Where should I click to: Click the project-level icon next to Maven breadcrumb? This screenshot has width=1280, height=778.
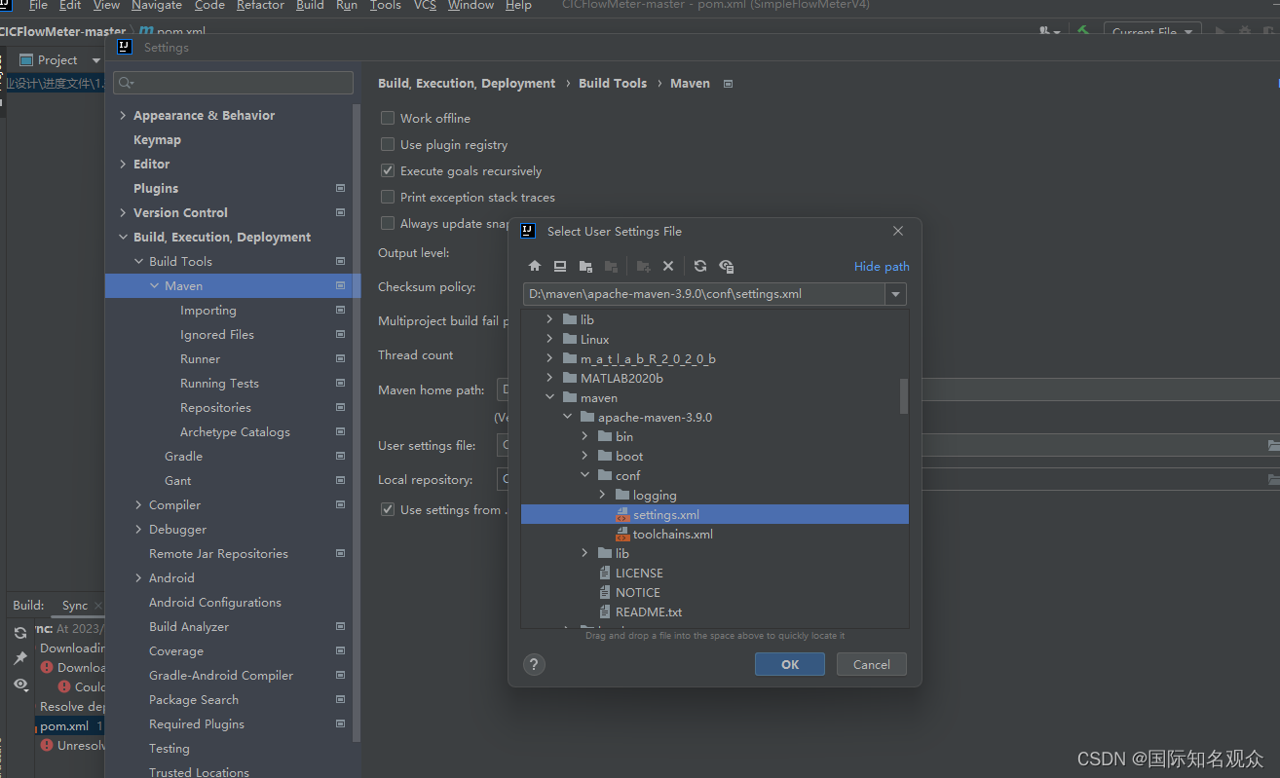point(728,84)
